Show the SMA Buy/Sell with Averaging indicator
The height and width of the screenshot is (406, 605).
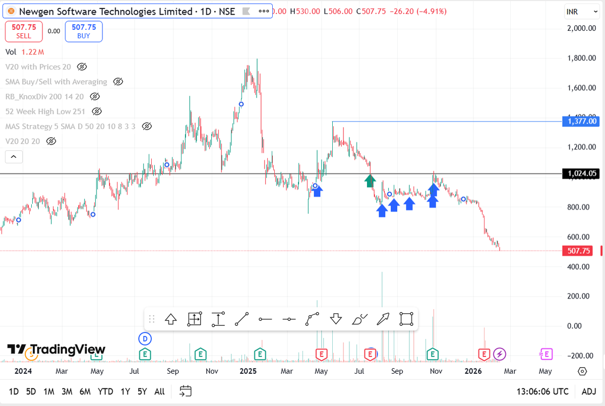coord(118,81)
